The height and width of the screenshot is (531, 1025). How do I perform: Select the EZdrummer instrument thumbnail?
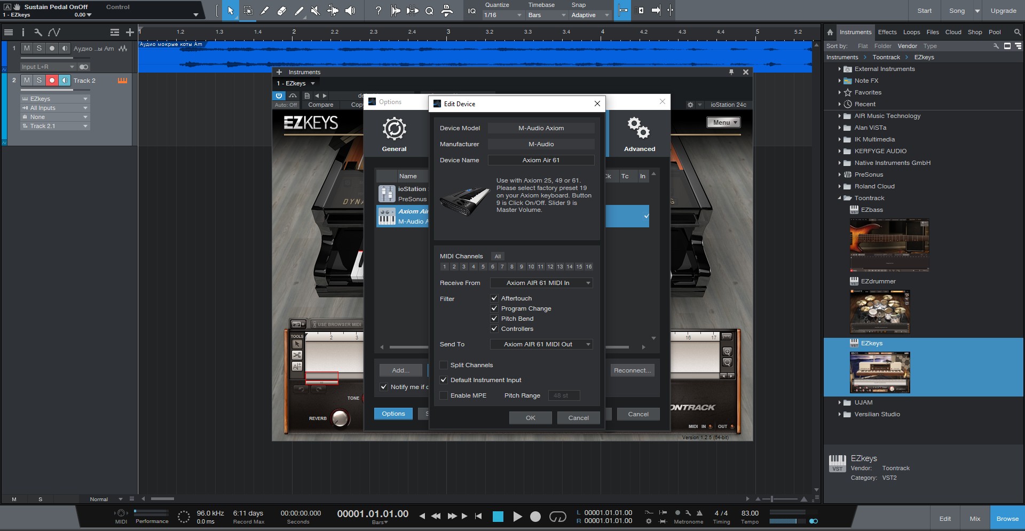[x=880, y=312]
